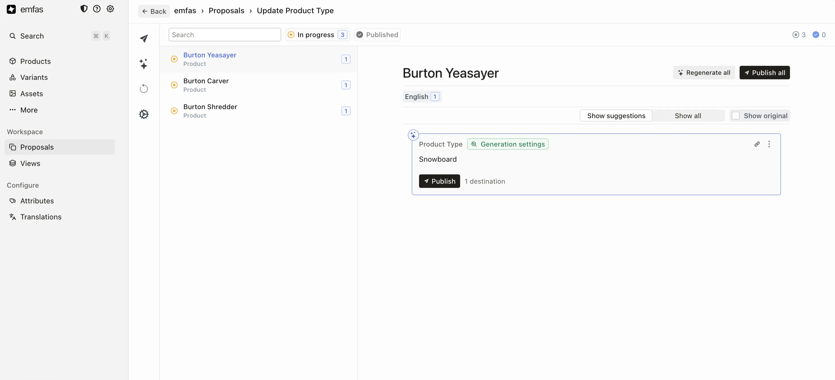
Task: Open Proposals from the breadcrumb trail
Action: click(x=227, y=10)
